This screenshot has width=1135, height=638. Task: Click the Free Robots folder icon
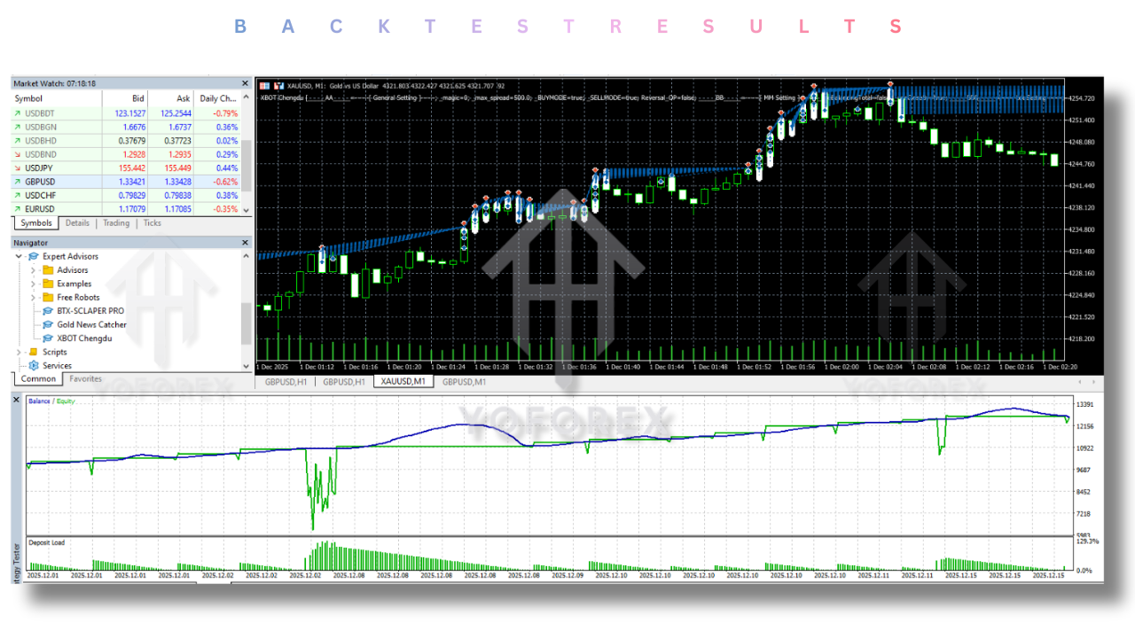pyautogui.click(x=47, y=298)
